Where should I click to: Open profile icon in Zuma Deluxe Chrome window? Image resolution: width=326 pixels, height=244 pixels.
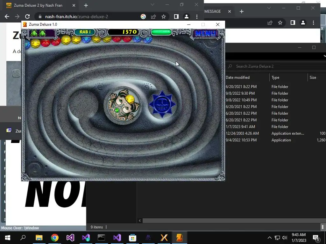187,17
